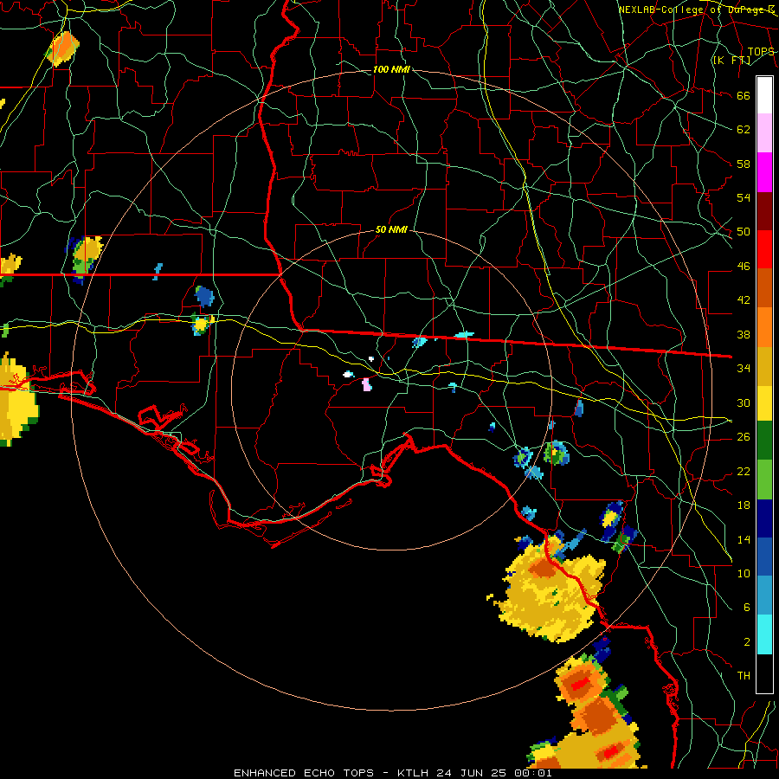Image resolution: width=779 pixels, height=779 pixels.
Task: Click the 18 legend value
Action: [744, 505]
